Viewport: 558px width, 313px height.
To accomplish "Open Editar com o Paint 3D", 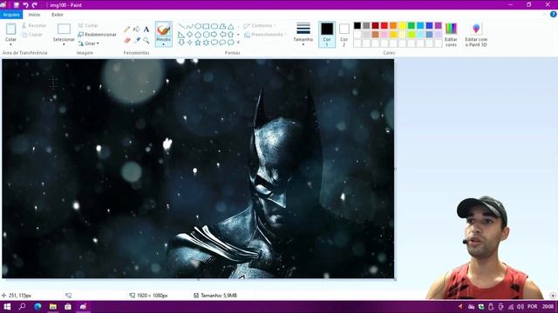I will coord(476,35).
